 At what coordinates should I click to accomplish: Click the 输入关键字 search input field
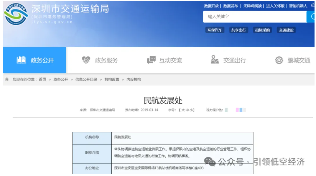coord(254,17)
